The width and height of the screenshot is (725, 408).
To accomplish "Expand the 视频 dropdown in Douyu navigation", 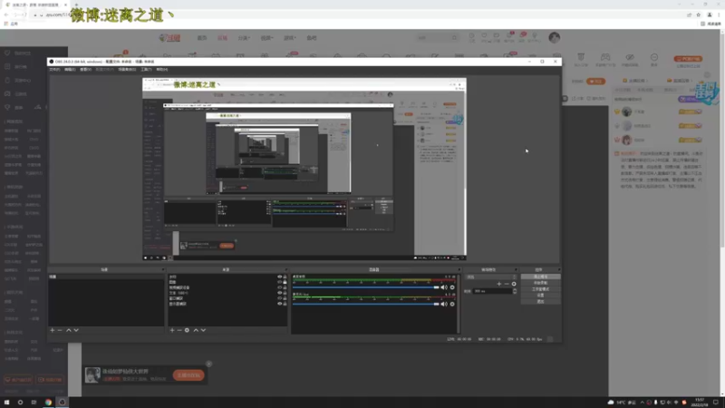I will (x=266, y=38).
